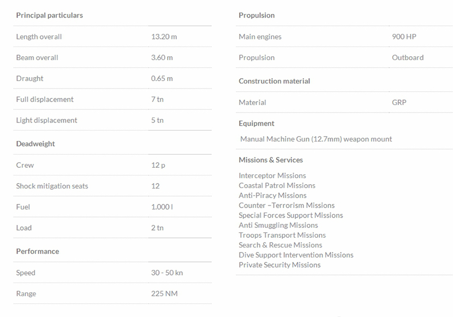The height and width of the screenshot is (317, 453).
Task: Select the Shock mitigation seats label
Action: (52, 186)
